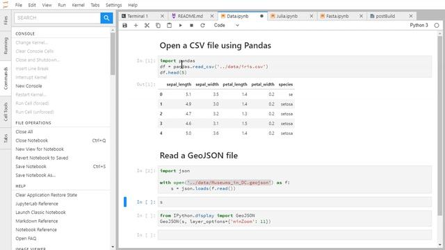Open Markdown Reference help entry
445x250 pixels.
click(37, 221)
